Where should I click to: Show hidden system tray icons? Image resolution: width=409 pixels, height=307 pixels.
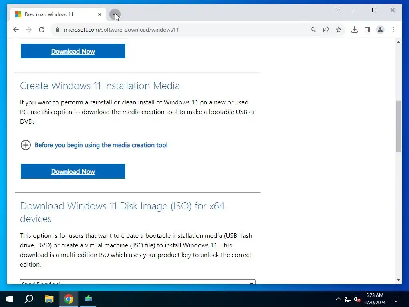(338, 299)
